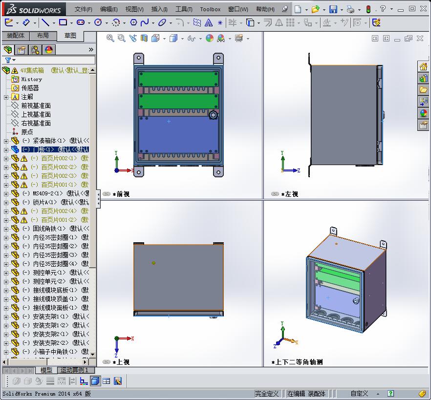This screenshot has width=431, height=400.
Task: Click Zoom to Area magnifier icon
Action: pos(122,38)
